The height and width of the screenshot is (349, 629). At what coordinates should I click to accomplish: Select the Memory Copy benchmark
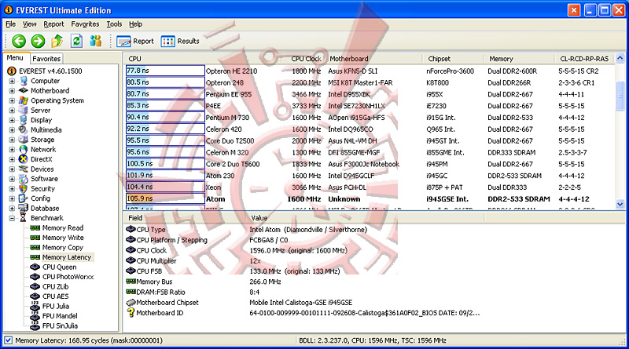click(x=63, y=247)
